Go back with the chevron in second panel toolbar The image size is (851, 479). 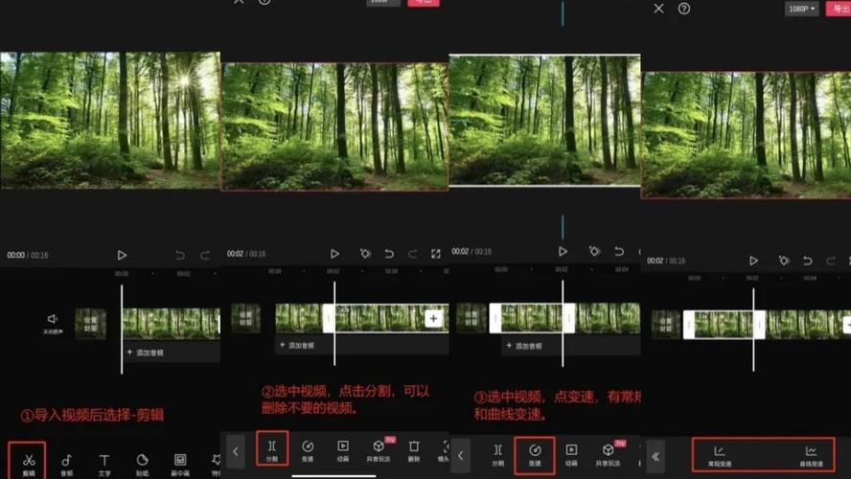pos(236,451)
